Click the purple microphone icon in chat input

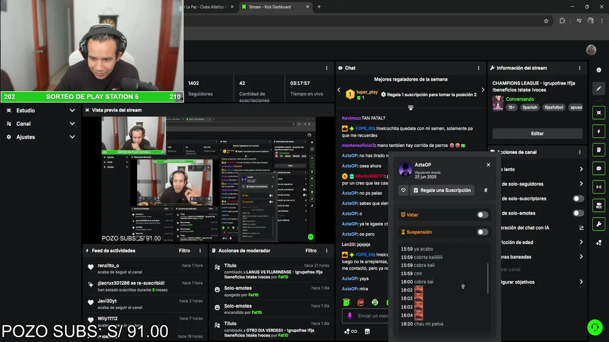tap(350, 316)
